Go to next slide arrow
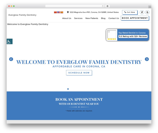Viewport: 158px width, 133px height. [147, 59]
